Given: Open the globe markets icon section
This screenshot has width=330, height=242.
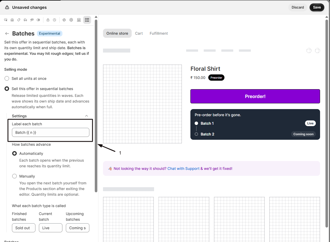Looking at the screenshot, I should point(64,20).
